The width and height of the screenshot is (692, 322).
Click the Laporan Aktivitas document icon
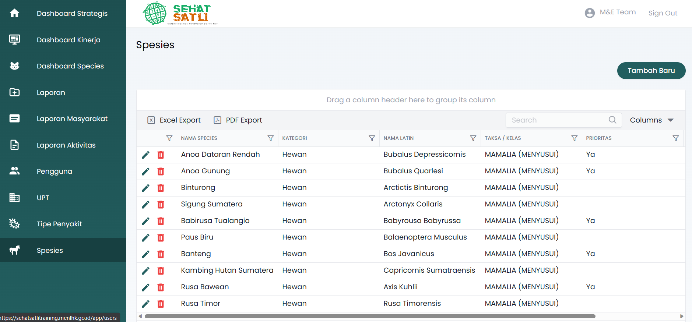tap(14, 145)
